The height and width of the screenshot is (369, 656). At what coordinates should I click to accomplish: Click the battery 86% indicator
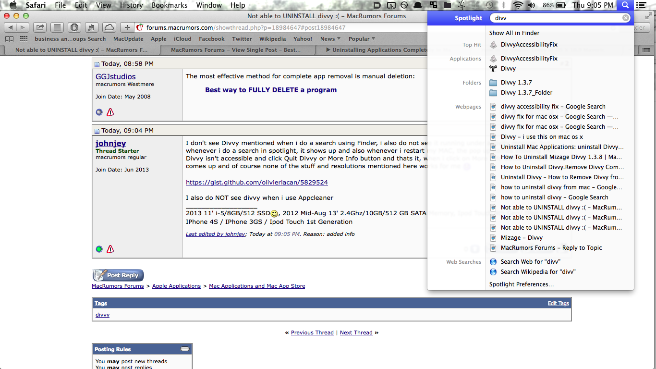point(554,5)
